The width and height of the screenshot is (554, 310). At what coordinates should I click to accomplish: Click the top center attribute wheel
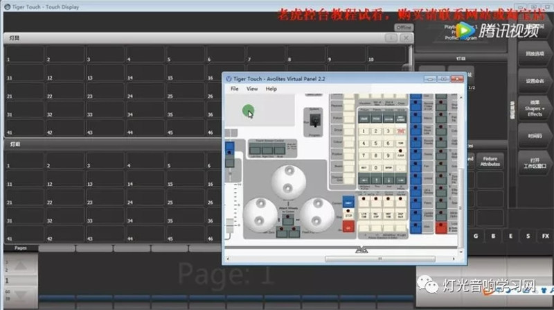(x=289, y=182)
